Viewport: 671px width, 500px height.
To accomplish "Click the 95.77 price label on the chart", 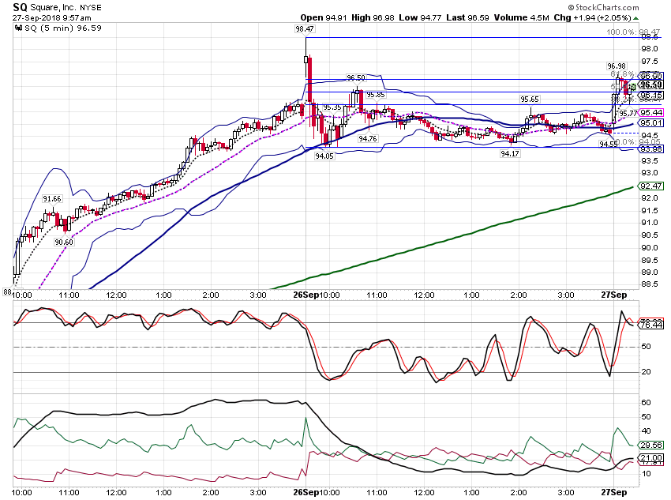I will coord(628,114).
